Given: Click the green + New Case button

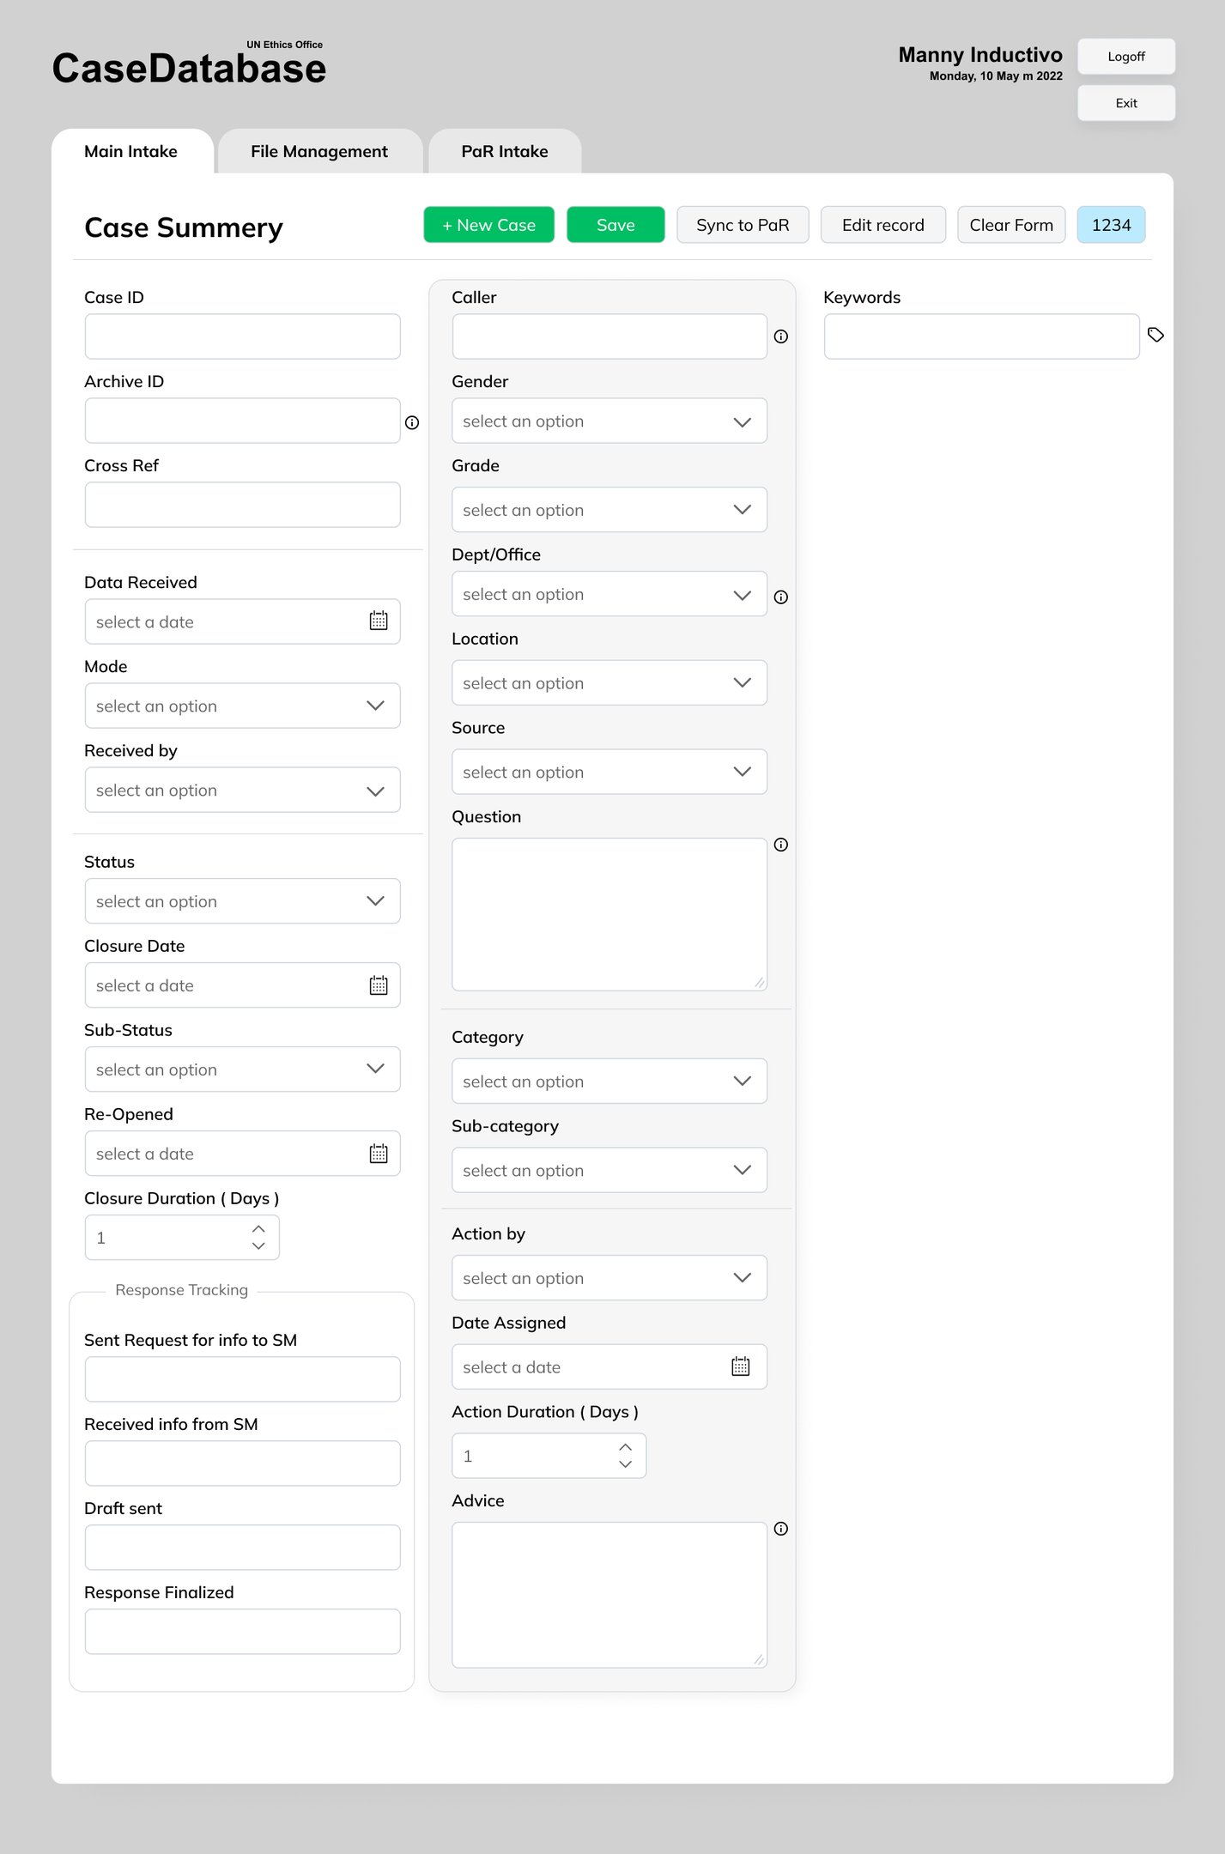Looking at the screenshot, I should 488,225.
